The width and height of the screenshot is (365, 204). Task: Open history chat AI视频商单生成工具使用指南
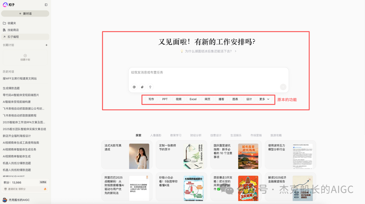click(x=21, y=143)
